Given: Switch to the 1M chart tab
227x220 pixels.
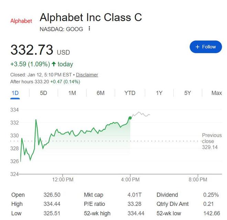Looking at the screenshot, I should [x=72, y=93].
